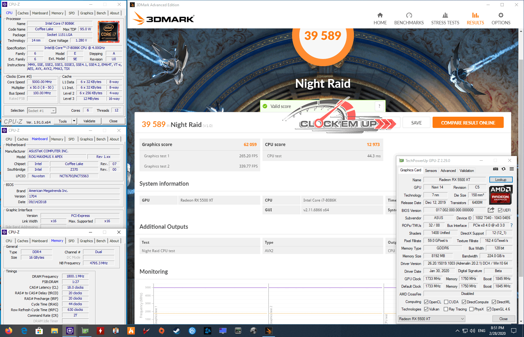Click the GPU-Z refresh icon
Screen dimensions: 524x337
pyautogui.click(x=503, y=169)
